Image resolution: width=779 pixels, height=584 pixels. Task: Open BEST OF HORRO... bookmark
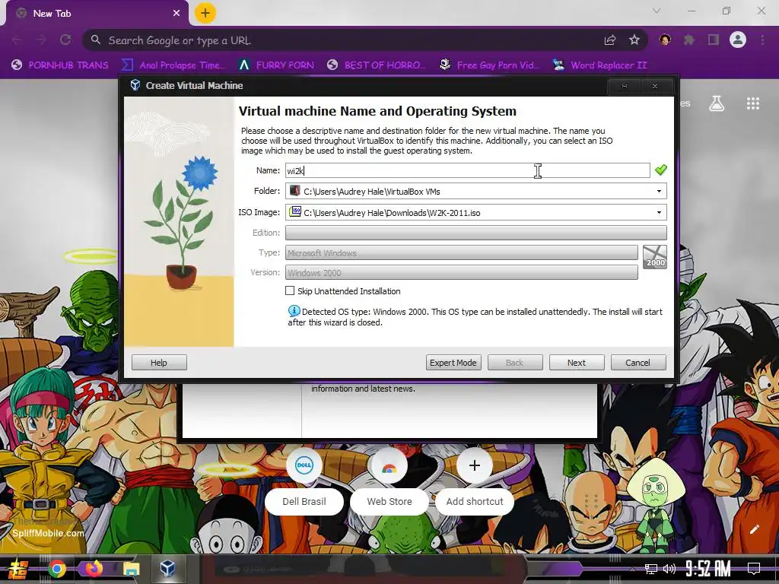[377, 65]
